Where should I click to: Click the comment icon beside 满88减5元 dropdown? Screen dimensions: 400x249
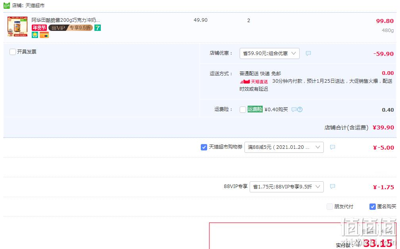coord(333,147)
